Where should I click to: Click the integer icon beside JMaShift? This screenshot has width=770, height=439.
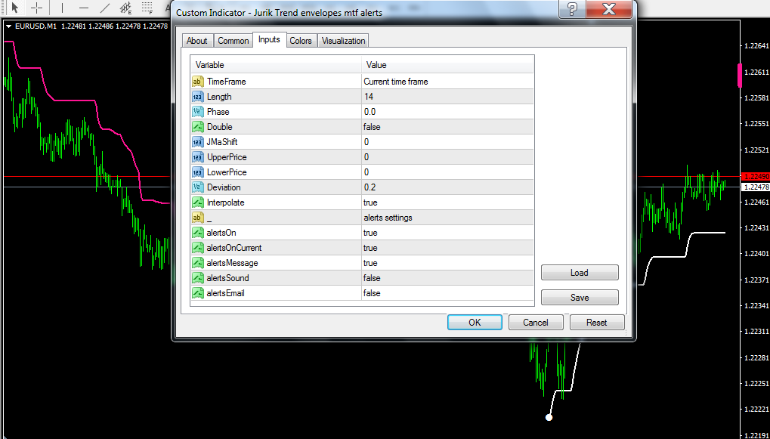click(x=198, y=142)
